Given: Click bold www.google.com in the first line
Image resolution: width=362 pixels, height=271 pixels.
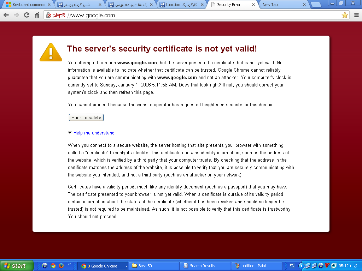Looking at the screenshot, I should coord(137,63).
